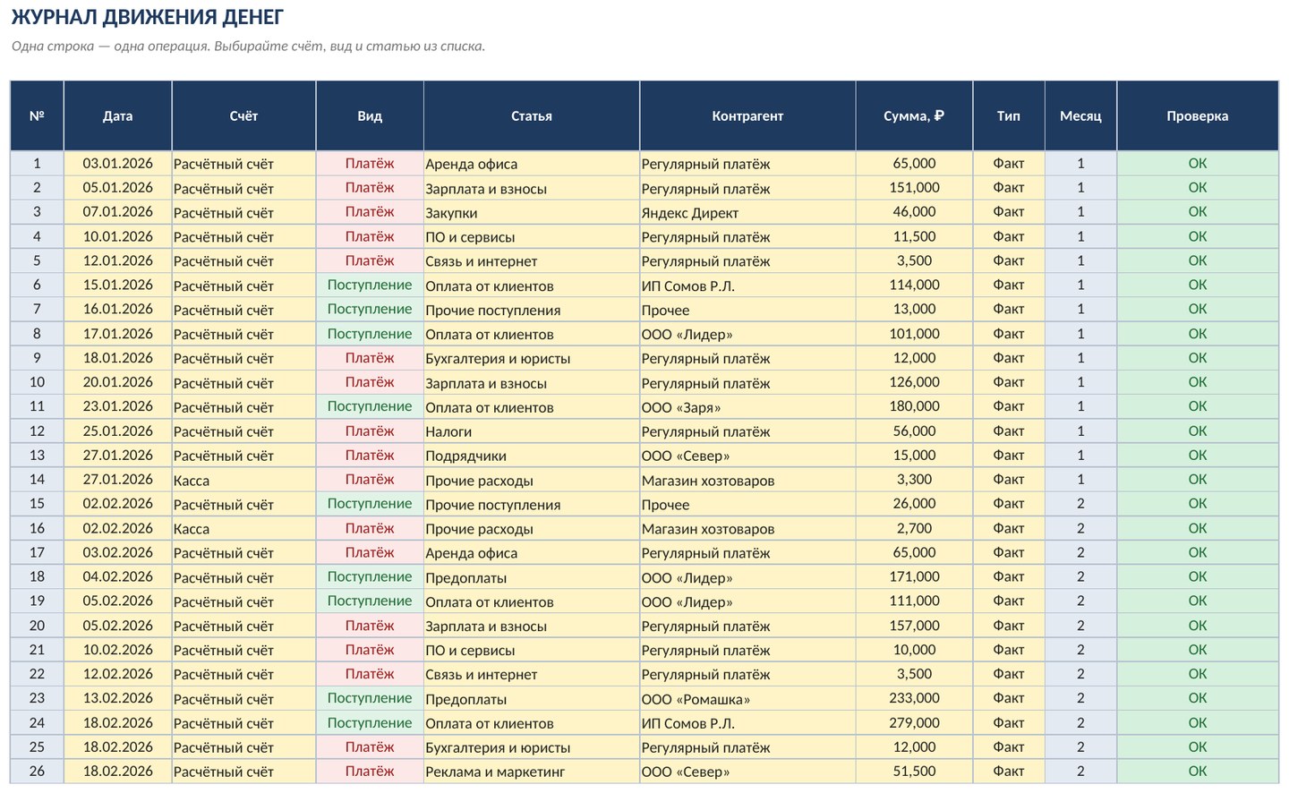
Task: Click the «Платёж» cell in row 1
Action: 370,164
